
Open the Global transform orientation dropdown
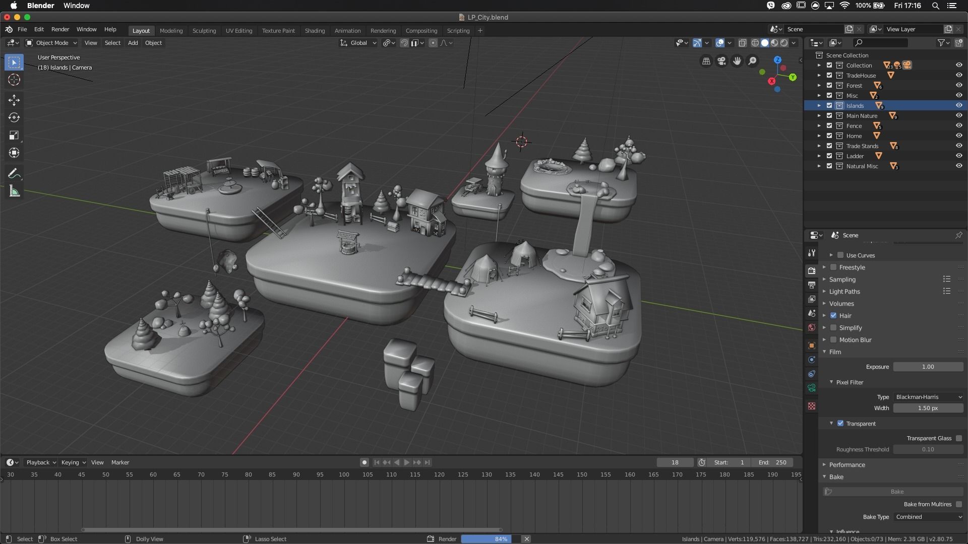[358, 43]
